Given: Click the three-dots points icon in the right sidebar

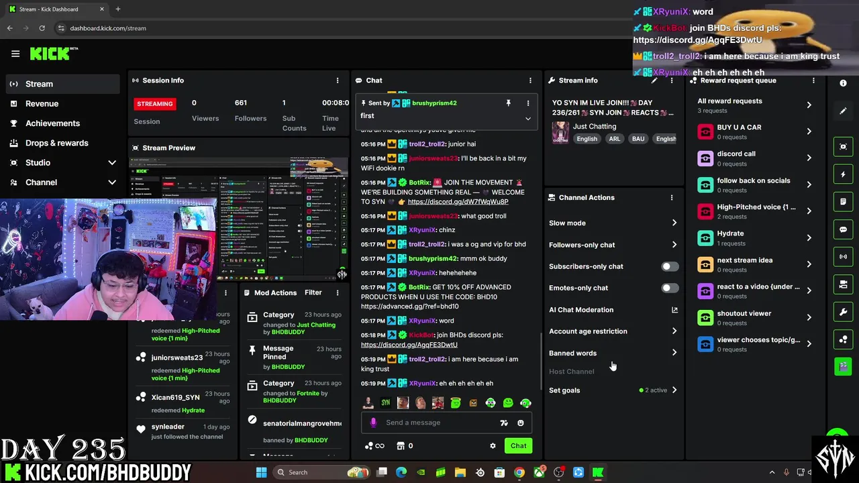Looking at the screenshot, I should 843,339.
